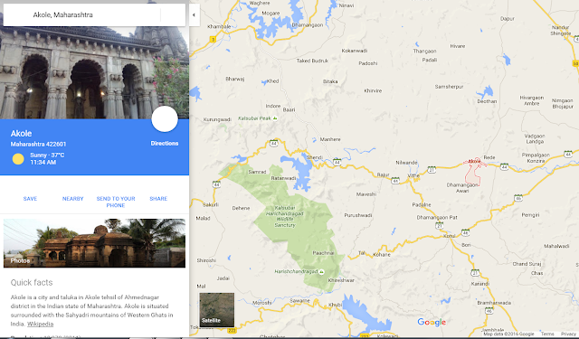The width and height of the screenshot is (579, 339).
Task: Click NEARBY action
Action: [x=72, y=199]
